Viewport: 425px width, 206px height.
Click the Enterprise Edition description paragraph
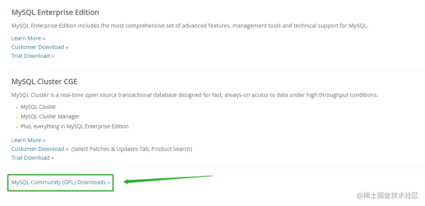point(190,26)
